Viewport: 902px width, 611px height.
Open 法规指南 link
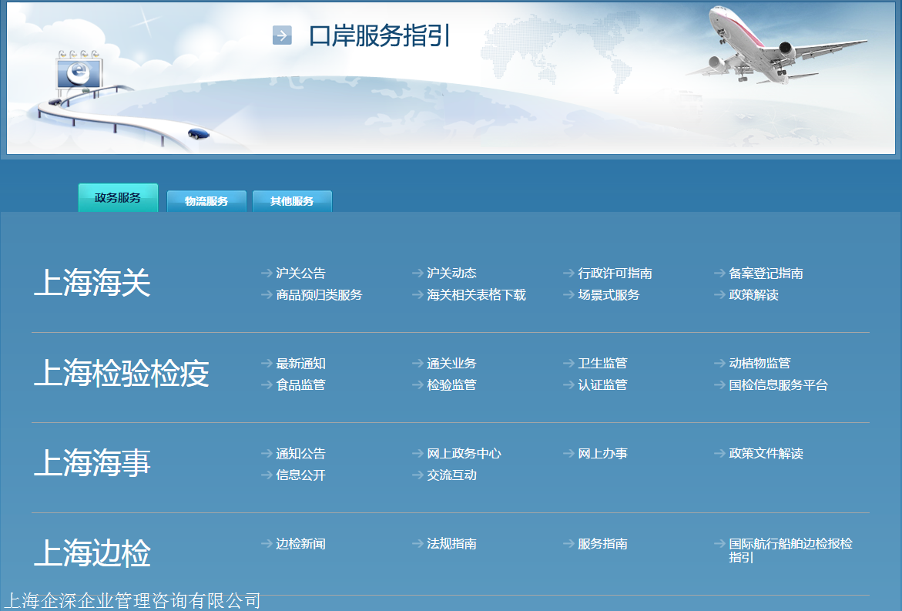tap(451, 544)
